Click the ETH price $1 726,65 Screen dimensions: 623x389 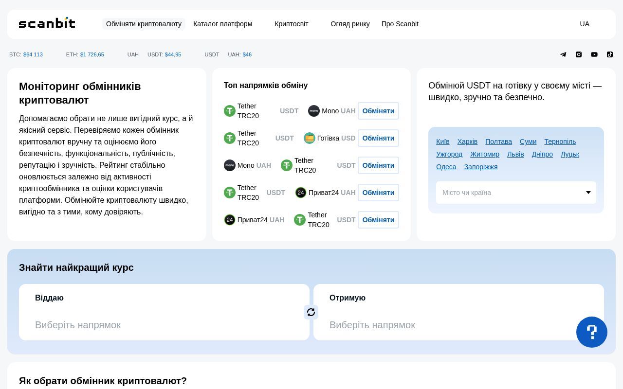92,54
